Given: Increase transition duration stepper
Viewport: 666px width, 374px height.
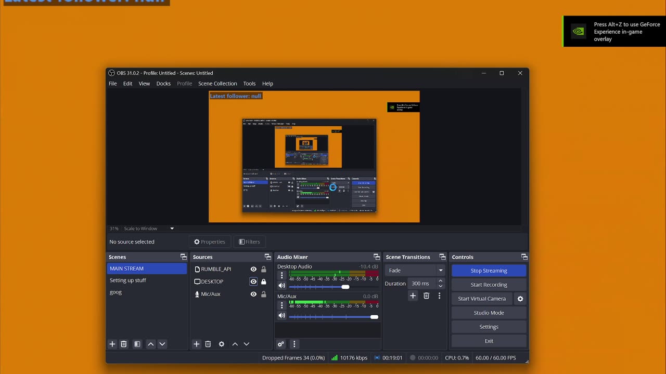Looking at the screenshot, I should tap(441, 281).
